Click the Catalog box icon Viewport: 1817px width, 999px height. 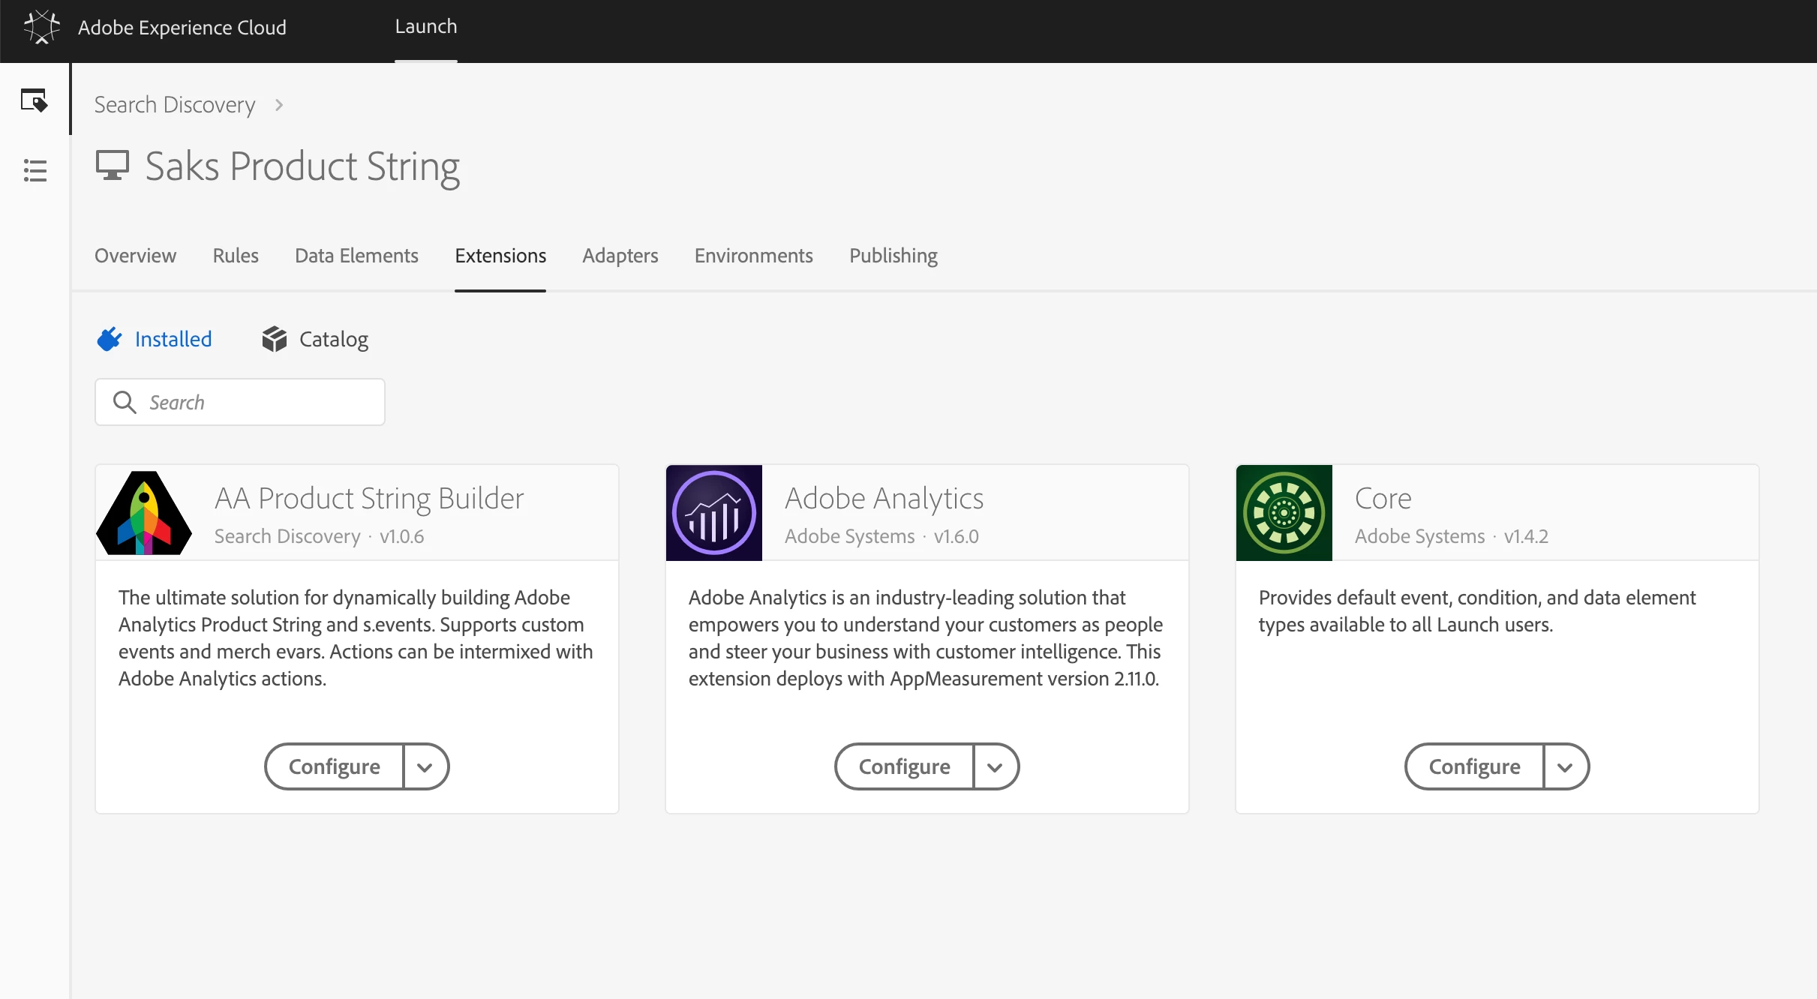(275, 339)
